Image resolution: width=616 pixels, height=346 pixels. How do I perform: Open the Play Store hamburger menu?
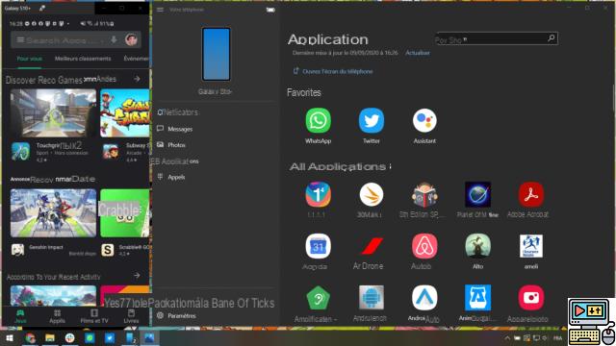[20, 40]
